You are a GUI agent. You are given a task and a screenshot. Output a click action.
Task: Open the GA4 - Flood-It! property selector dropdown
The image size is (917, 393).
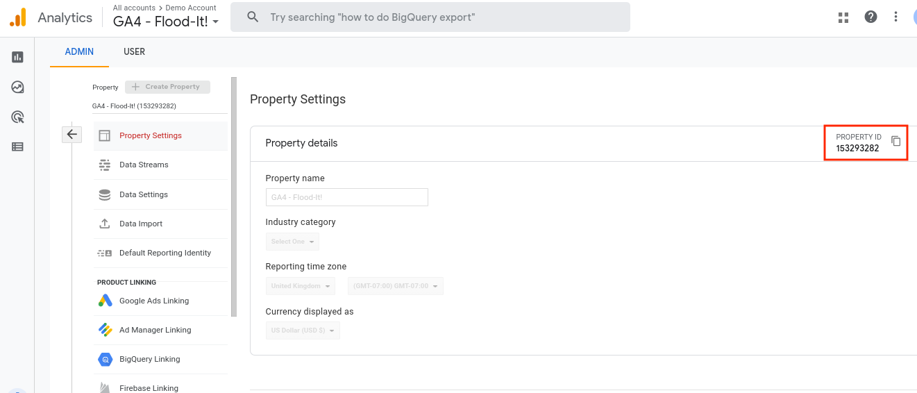point(166,22)
